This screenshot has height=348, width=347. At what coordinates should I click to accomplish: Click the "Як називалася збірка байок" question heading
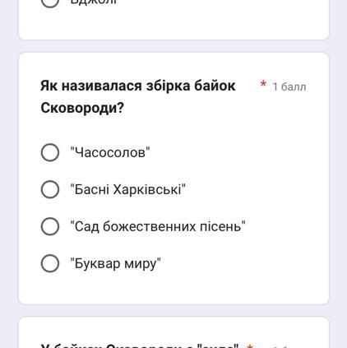click(138, 86)
